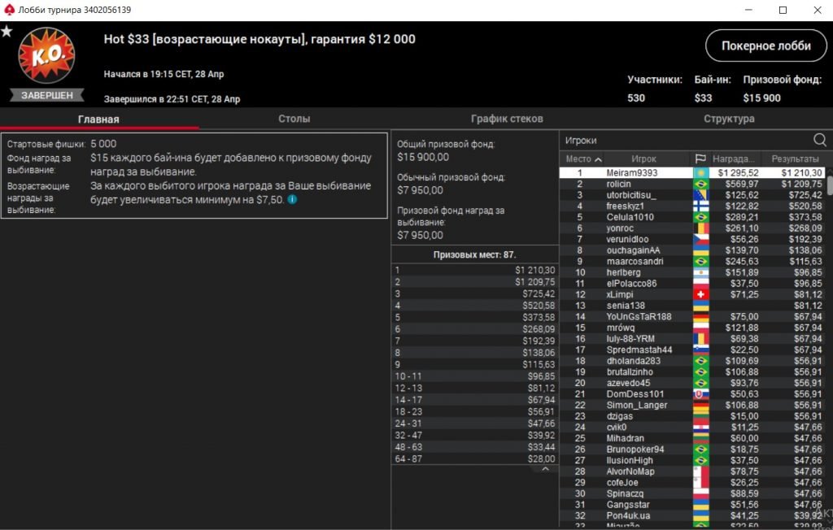Click the flag next to Meiram9393
833x530 pixels.
coord(700,173)
